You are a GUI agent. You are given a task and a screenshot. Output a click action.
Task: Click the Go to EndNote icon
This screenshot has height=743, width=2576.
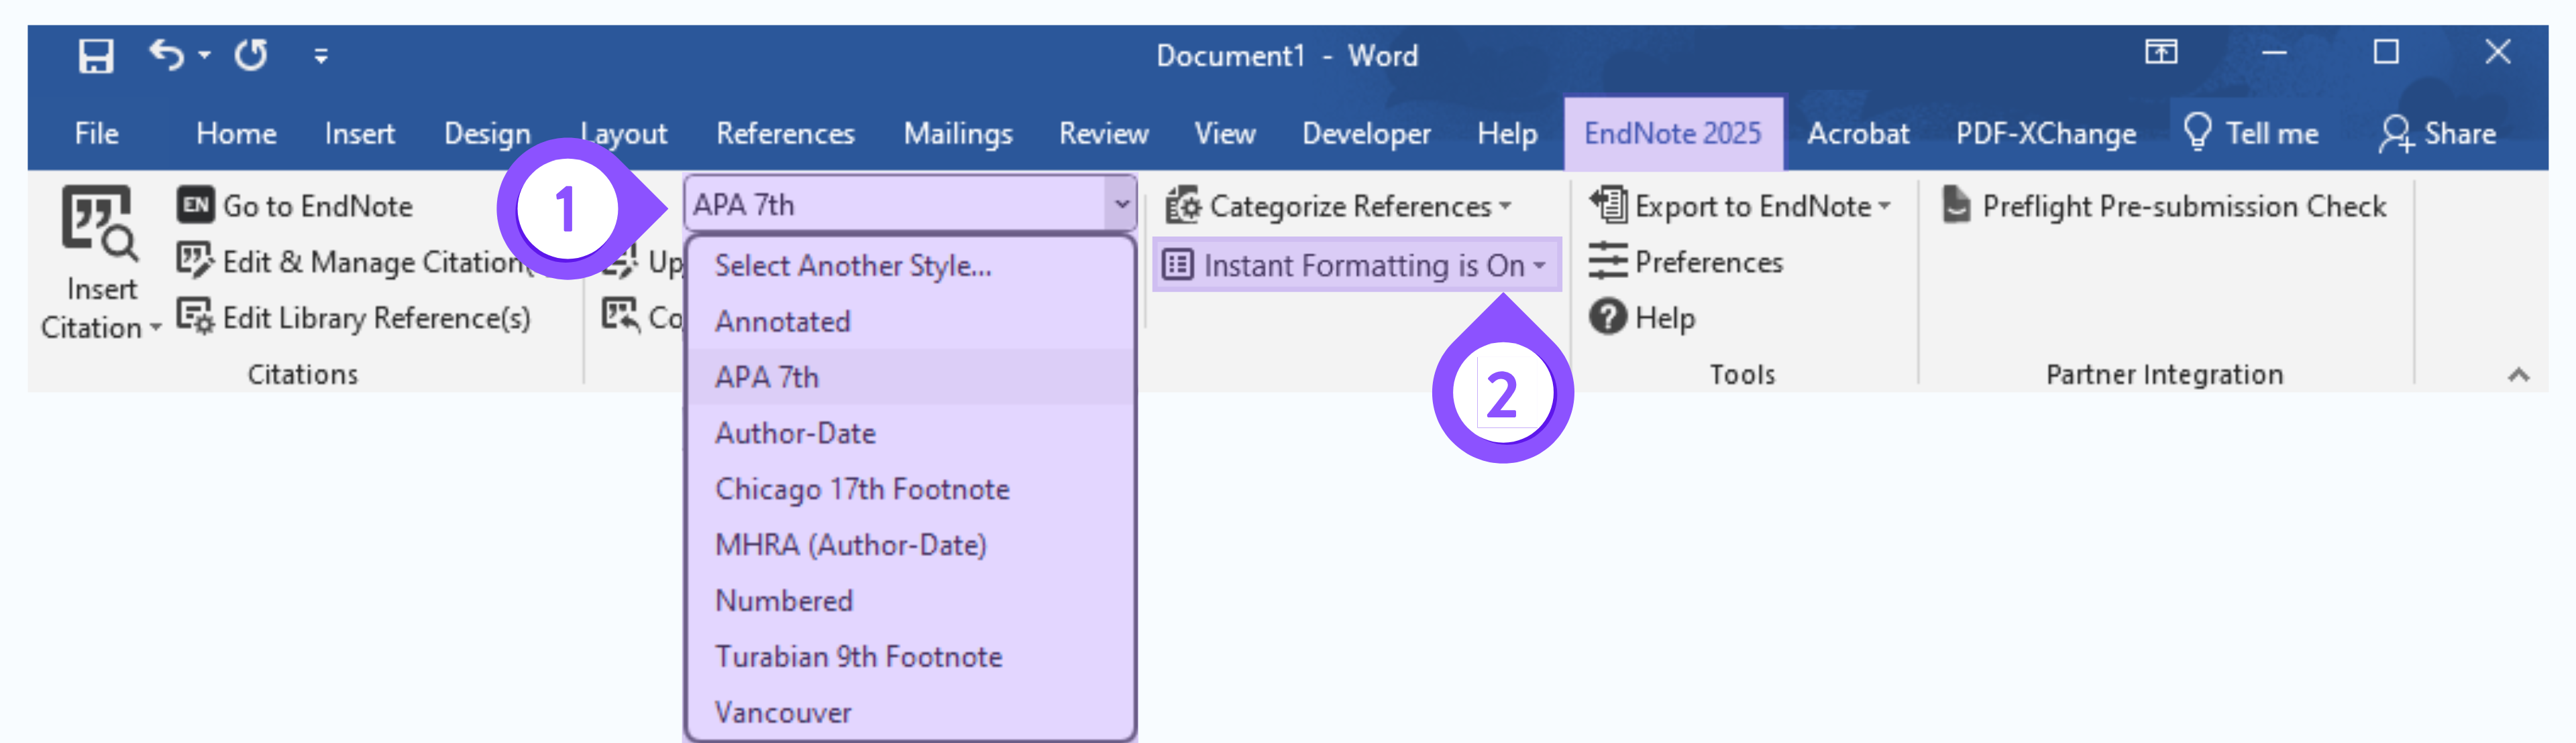(195, 206)
